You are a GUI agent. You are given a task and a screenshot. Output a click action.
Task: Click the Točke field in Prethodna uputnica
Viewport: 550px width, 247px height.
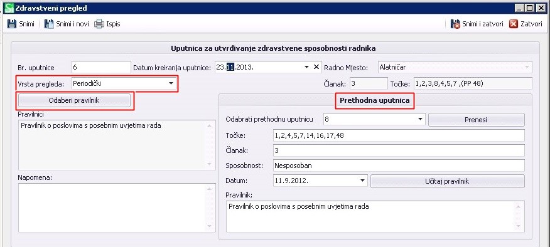click(399, 135)
